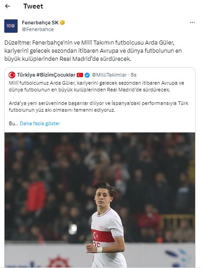Screen dimensions: 201x268
Task: Click the Tweet header title
Action: click(x=33, y=6)
